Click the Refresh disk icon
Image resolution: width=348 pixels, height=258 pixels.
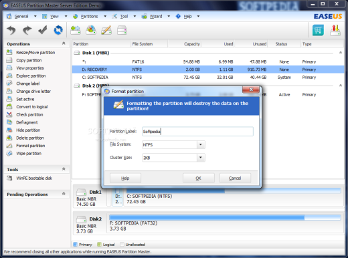coord(58,30)
